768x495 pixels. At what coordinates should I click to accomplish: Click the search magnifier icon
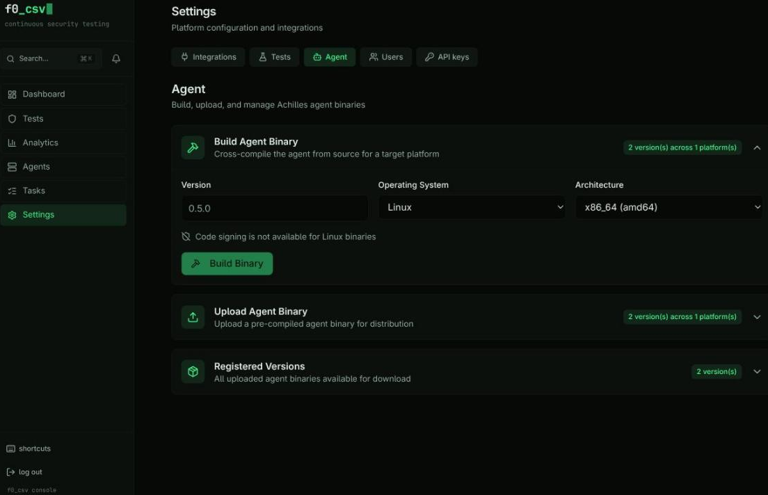(x=10, y=59)
